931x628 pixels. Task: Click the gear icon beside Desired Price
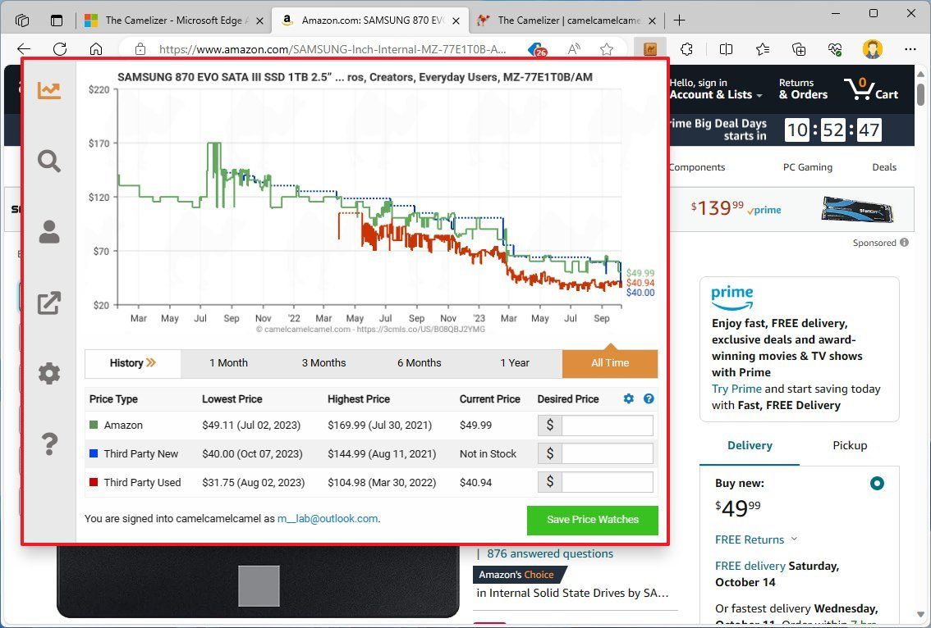coord(628,398)
